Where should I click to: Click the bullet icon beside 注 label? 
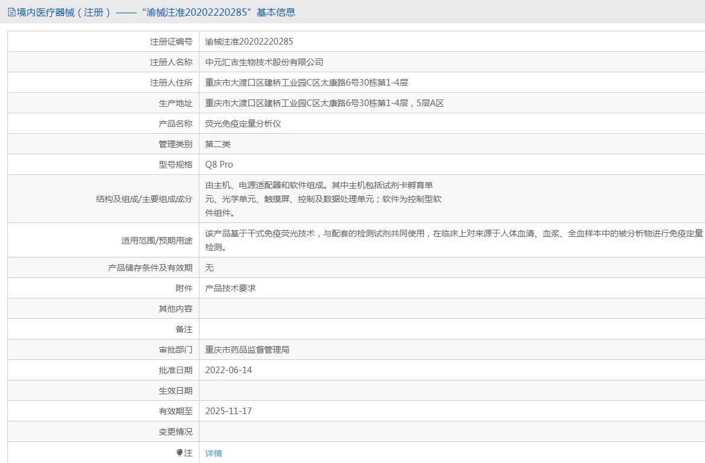tap(180, 453)
